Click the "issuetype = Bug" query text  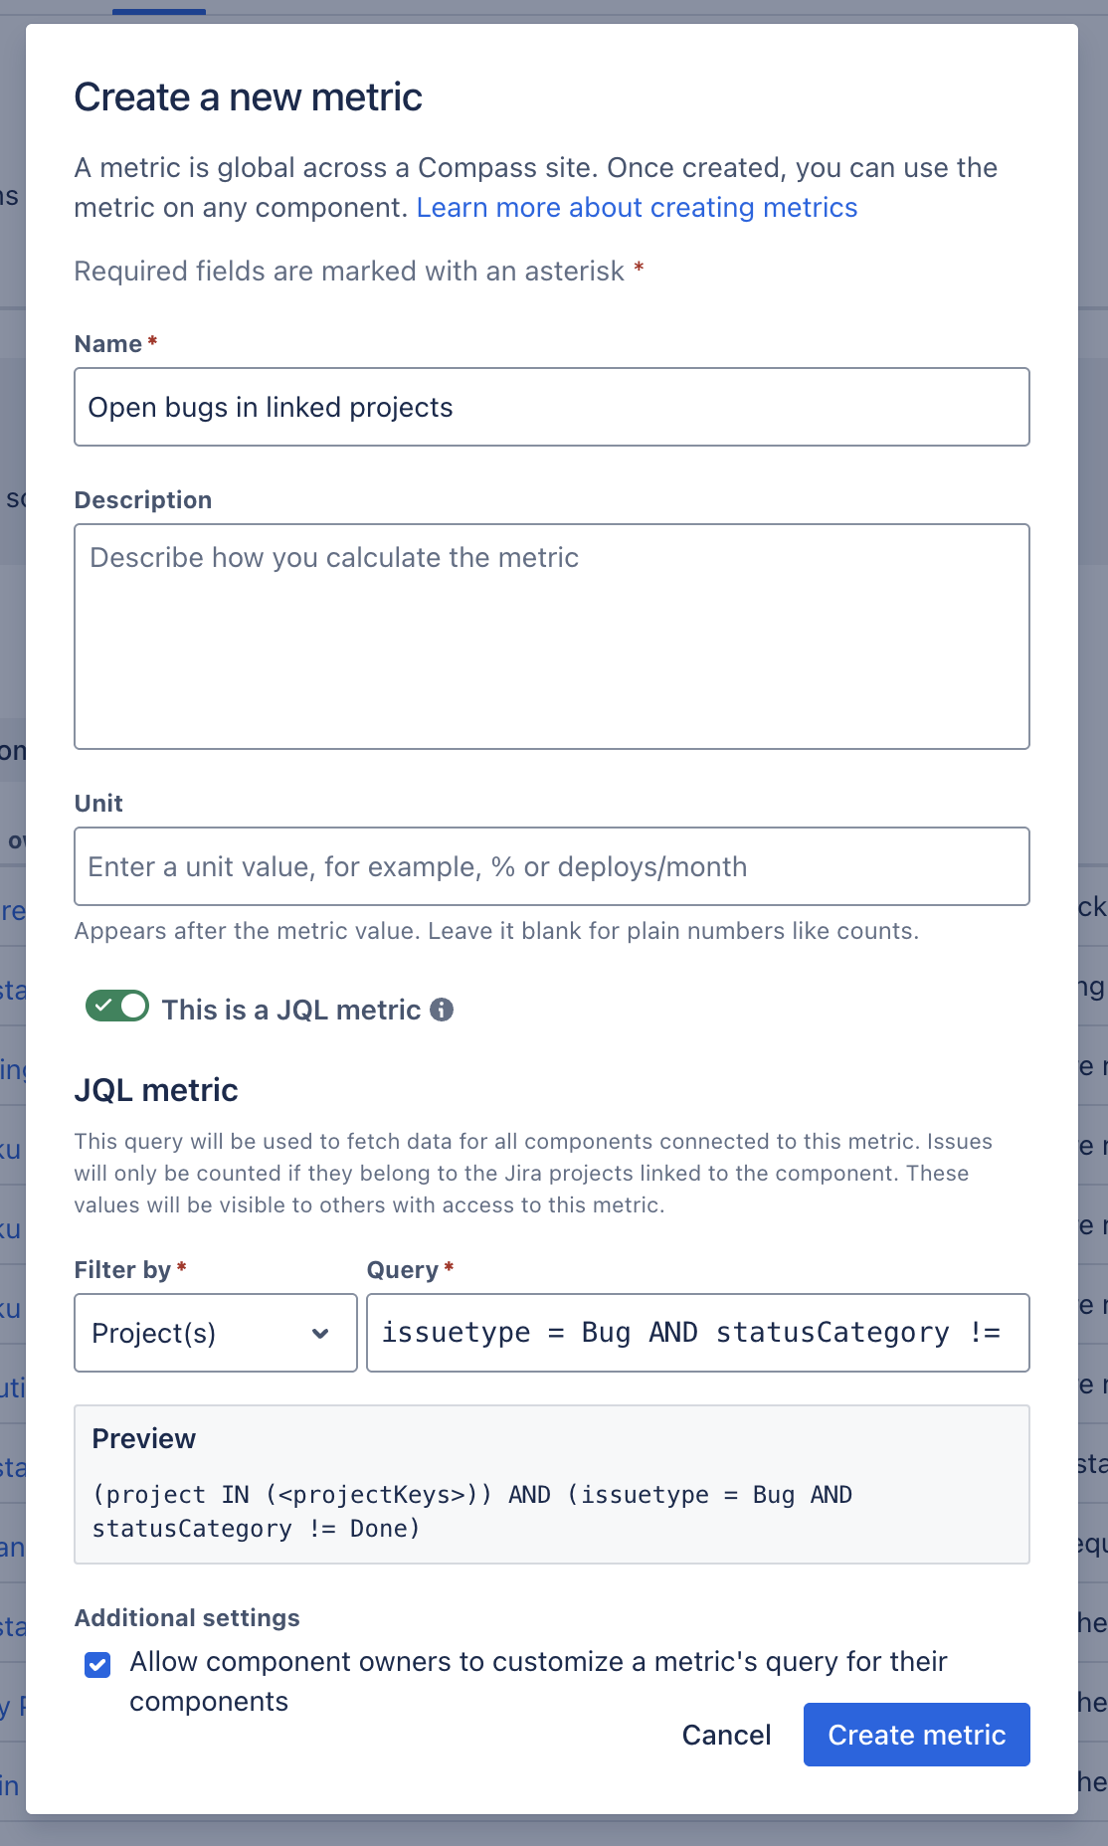(507, 1332)
